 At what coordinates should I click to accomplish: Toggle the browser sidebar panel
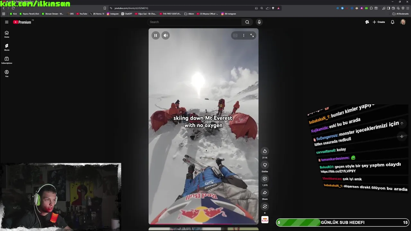[x=388, y=8]
